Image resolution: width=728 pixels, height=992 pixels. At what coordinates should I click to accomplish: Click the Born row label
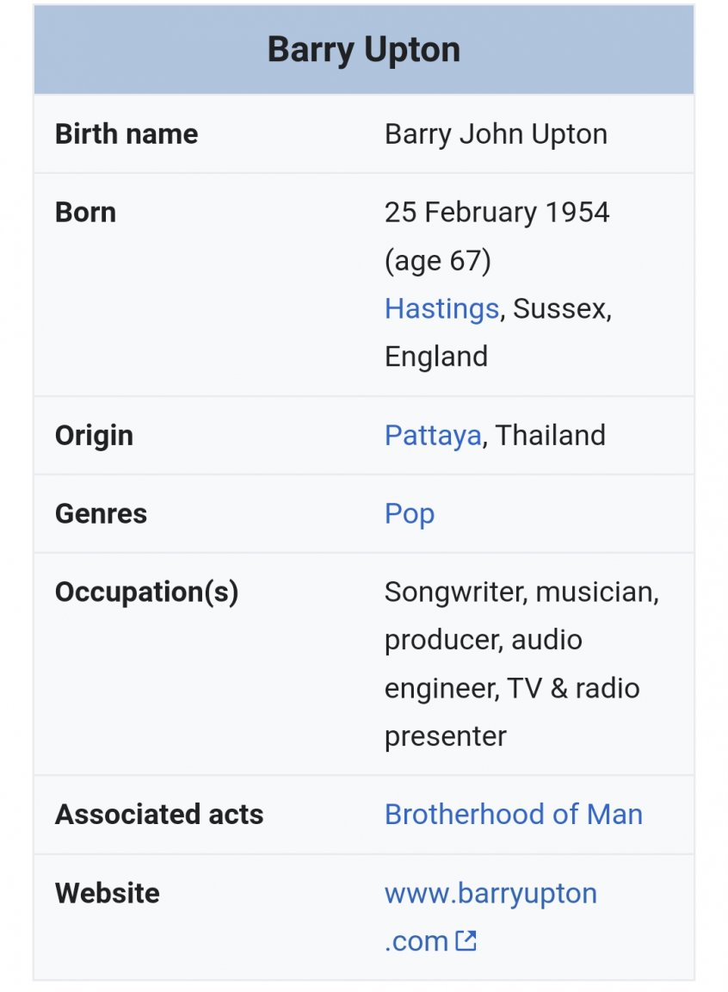pyautogui.click(x=85, y=213)
